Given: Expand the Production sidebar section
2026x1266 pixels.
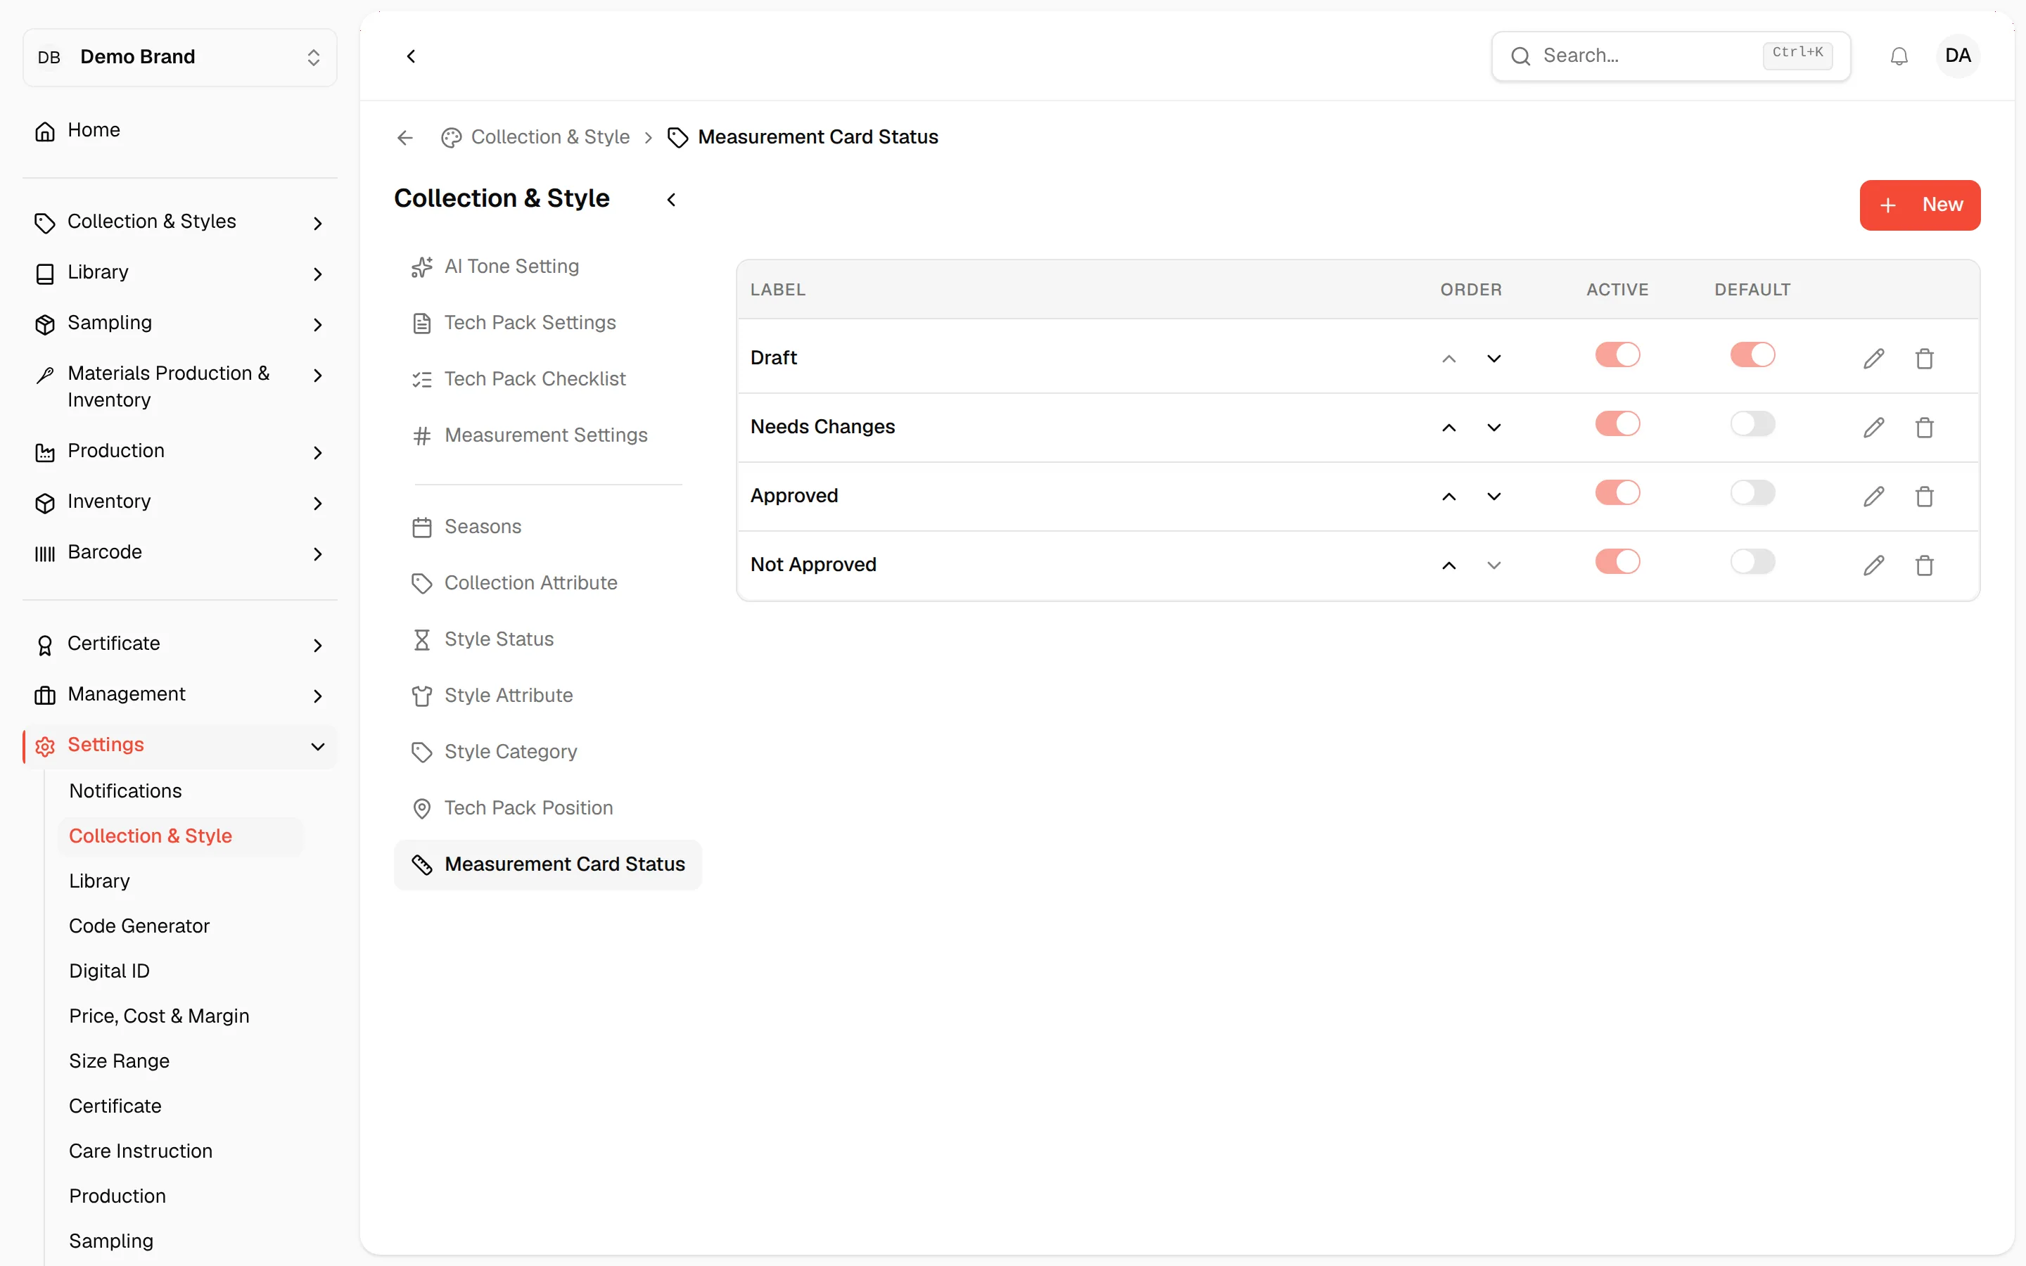Looking at the screenshot, I should 180,452.
